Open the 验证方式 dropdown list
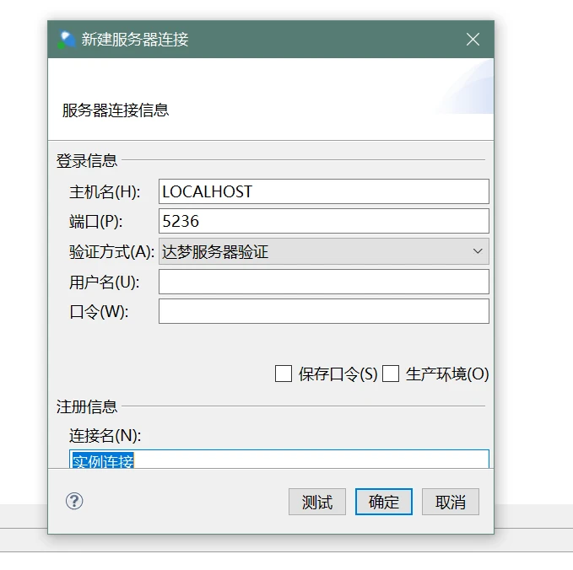The height and width of the screenshot is (570, 573). (323, 251)
